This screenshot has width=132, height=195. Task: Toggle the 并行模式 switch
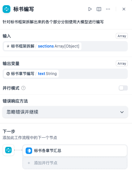pyautogui.click(x=123, y=88)
